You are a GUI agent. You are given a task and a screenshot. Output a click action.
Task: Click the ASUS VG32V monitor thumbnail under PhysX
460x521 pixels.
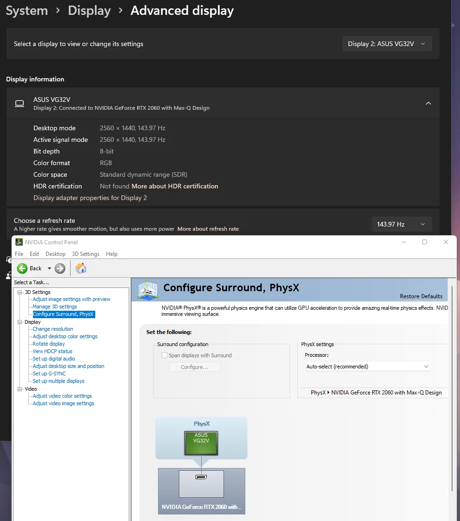pyautogui.click(x=201, y=443)
